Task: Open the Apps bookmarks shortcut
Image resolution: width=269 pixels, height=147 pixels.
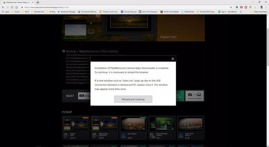Action: [x=5, y=12]
